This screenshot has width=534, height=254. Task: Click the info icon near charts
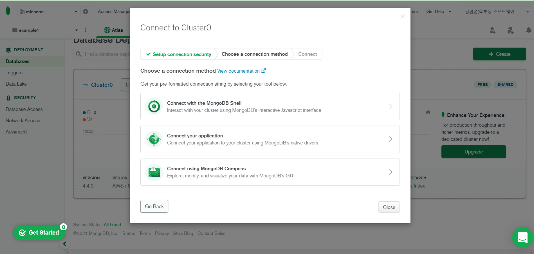[x=428, y=112]
